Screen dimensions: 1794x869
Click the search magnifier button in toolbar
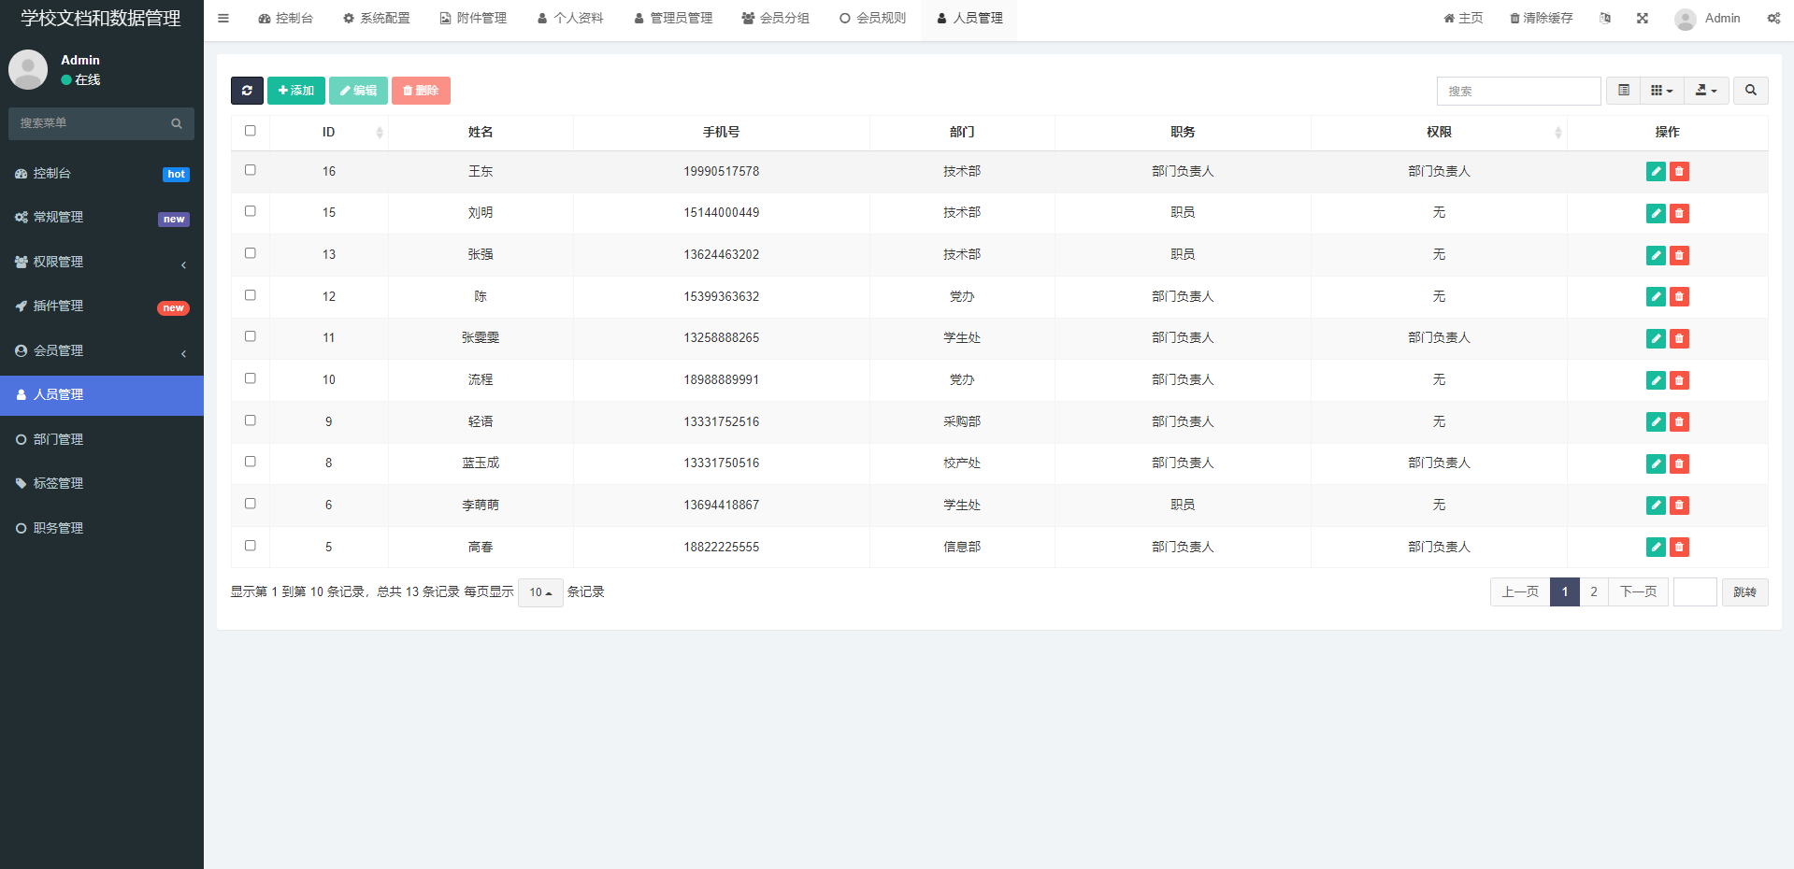coord(1750,91)
